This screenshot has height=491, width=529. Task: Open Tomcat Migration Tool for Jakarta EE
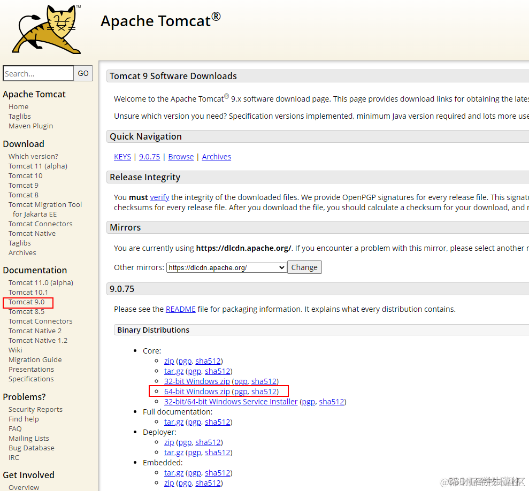click(x=45, y=209)
